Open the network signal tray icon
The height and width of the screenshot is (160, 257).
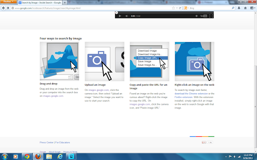click(239, 156)
